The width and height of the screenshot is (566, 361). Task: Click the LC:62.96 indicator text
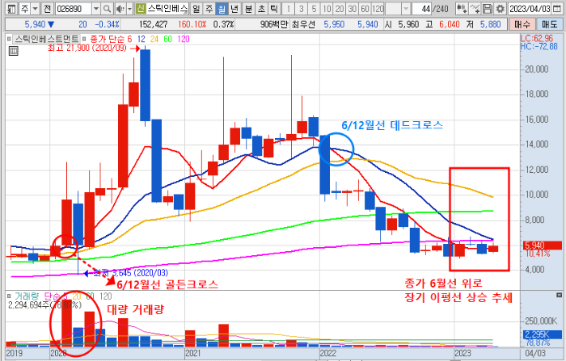pos(537,38)
